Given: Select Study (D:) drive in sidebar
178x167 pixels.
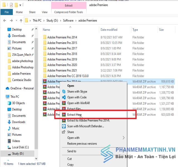Looking at the screenshot, I should click(x=18, y=154).
